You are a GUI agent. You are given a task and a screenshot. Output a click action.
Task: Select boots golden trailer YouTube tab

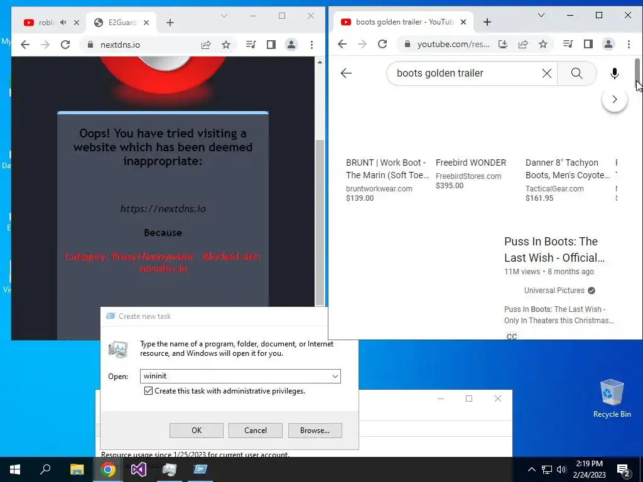coord(404,22)
